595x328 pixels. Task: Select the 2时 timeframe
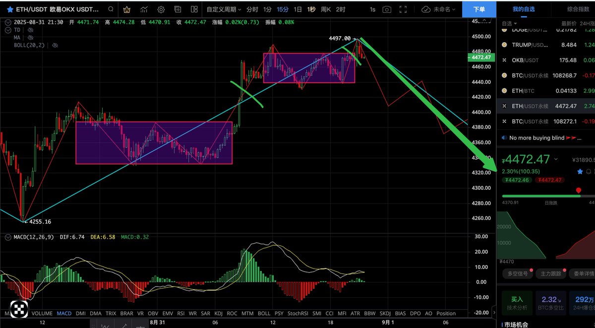341,9
